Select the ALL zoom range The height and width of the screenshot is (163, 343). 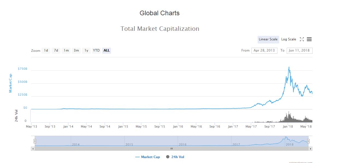(x=107, y=50)
